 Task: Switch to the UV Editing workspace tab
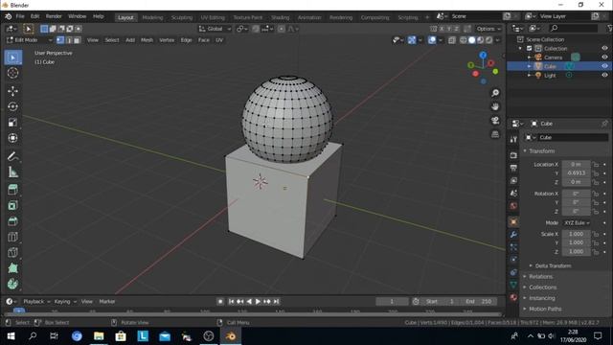coord(213,17)
